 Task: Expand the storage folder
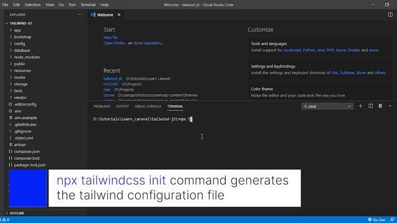tap(20, 84)
